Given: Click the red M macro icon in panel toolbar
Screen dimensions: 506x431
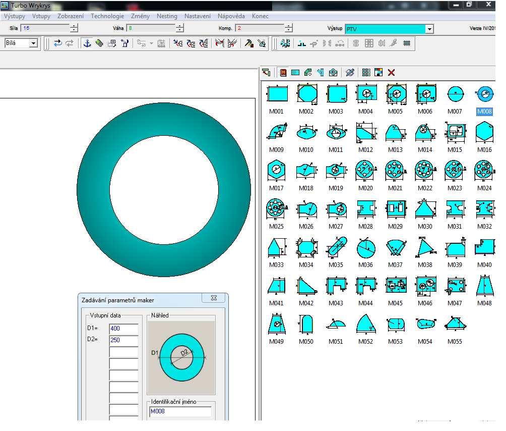Looking at the screenshot, I should pos(283,73).
